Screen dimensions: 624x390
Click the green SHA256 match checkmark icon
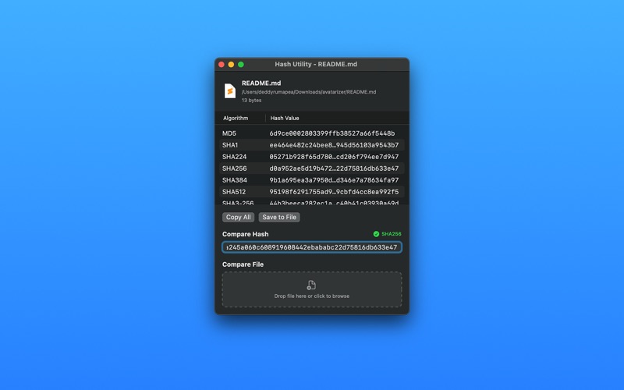click(376, 234)
